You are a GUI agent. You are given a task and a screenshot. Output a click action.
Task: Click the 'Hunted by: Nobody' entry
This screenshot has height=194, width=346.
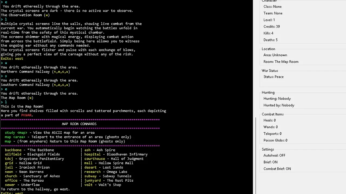click(x=279, y=105)
